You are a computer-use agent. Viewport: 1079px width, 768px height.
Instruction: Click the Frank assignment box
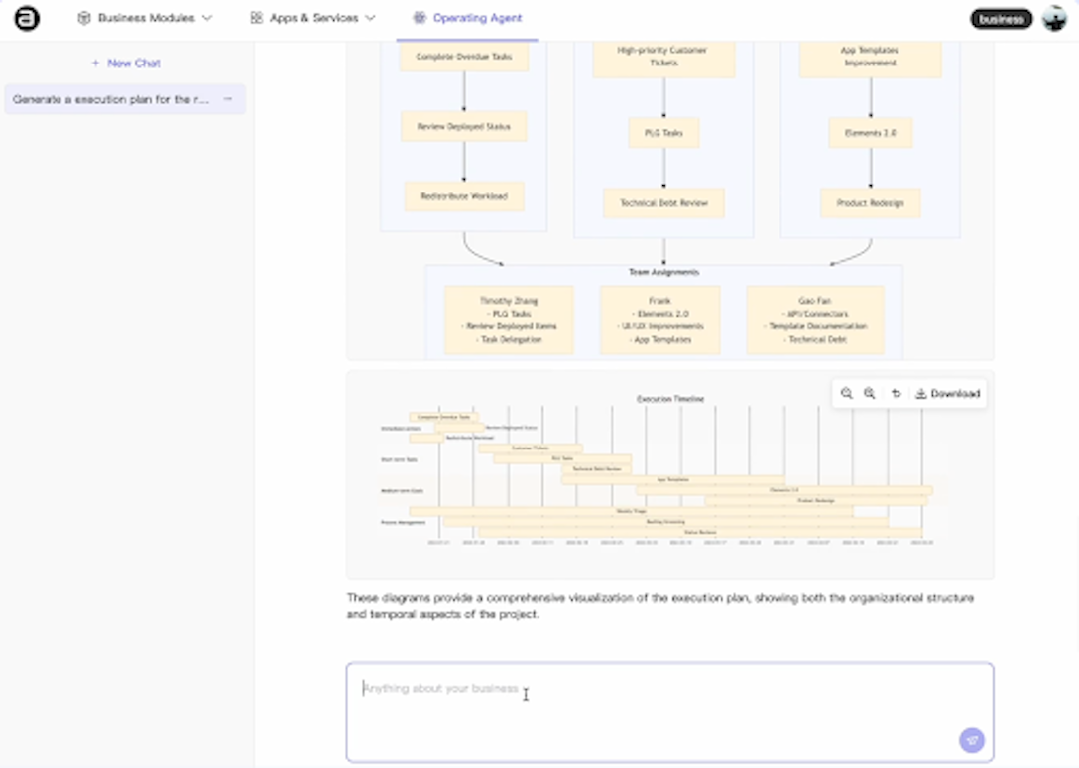[659, 320]
